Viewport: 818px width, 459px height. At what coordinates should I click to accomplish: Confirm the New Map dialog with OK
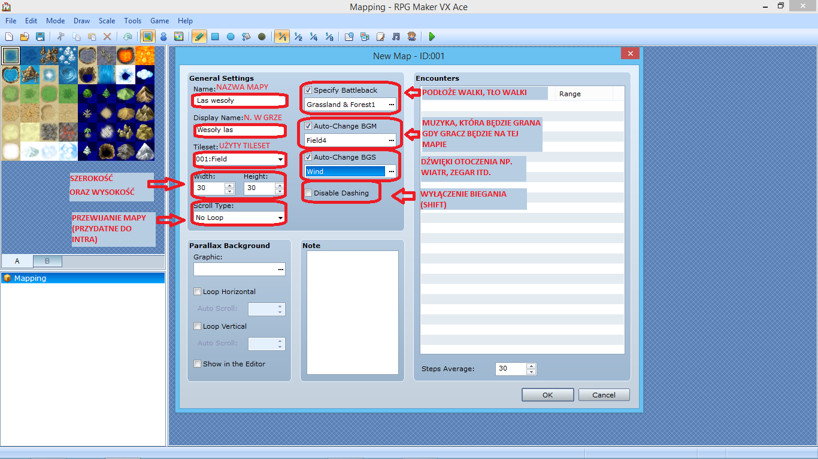[x=548, y=394]
